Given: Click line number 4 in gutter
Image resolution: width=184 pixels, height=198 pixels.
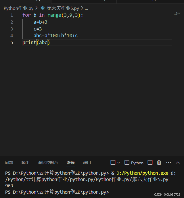Looking at the screenshot, I should [x=12, y=36].
